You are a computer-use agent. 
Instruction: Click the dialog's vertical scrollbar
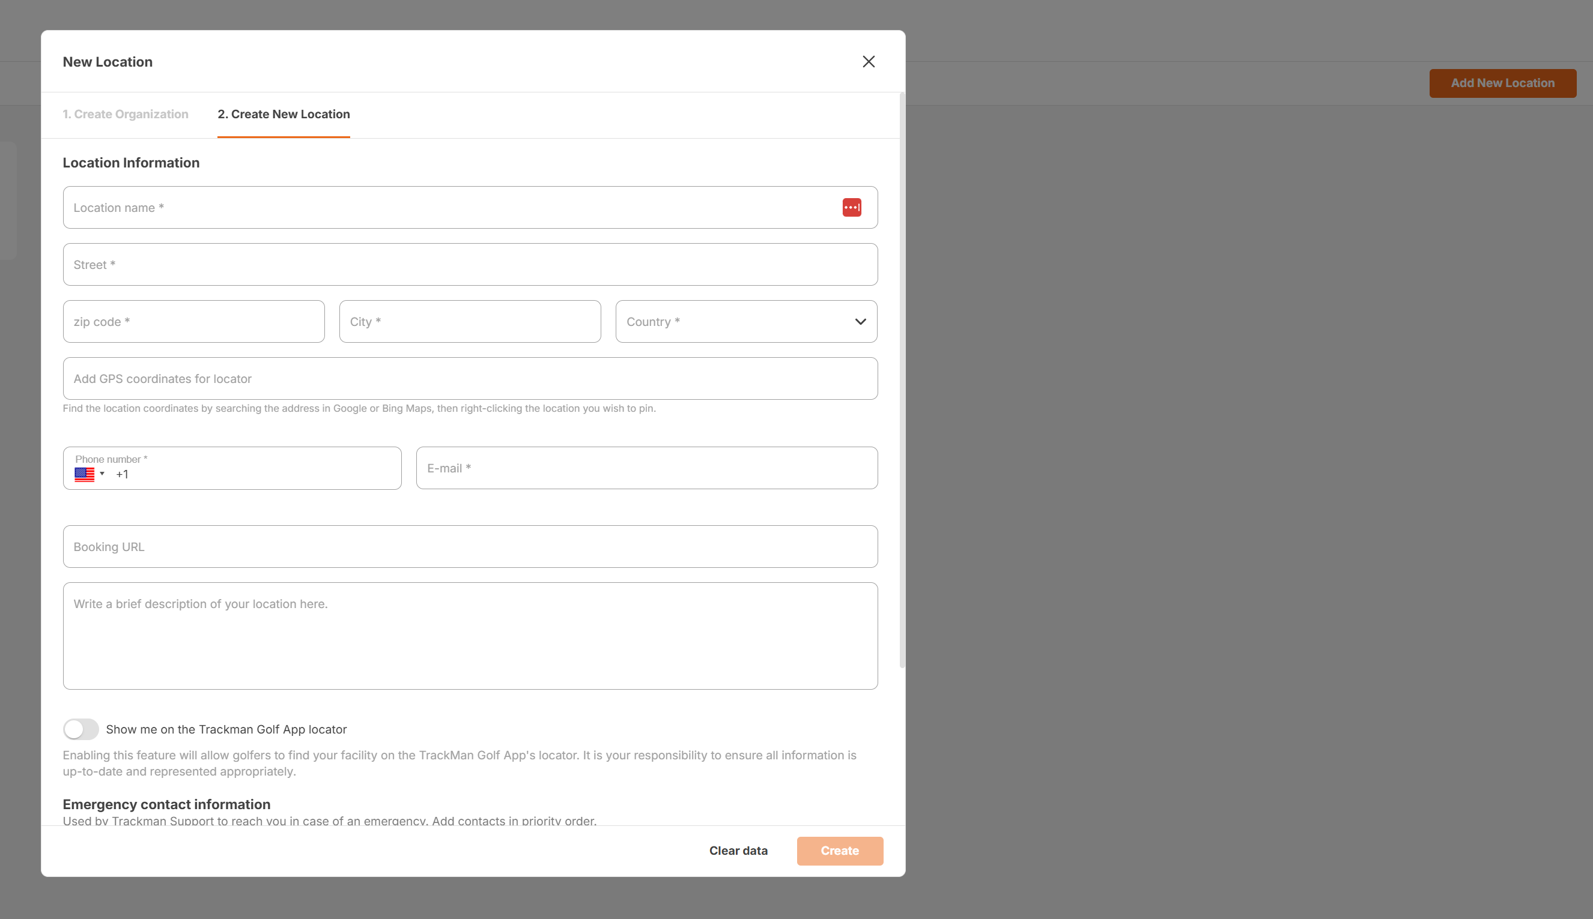(x=902, y=380)
